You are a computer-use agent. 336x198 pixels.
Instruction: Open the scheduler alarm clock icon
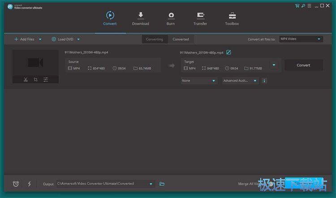tap(16, 184)
